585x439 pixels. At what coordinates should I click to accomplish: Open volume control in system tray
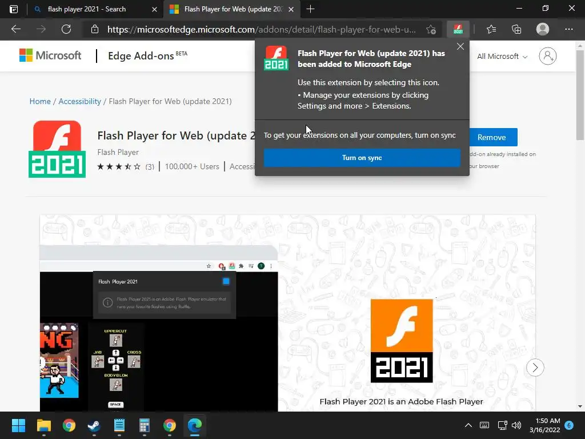516,425
